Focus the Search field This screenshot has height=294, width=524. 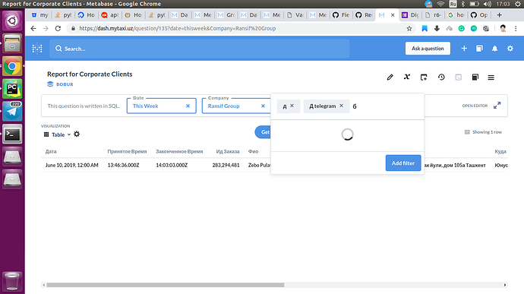click(200, 49)
